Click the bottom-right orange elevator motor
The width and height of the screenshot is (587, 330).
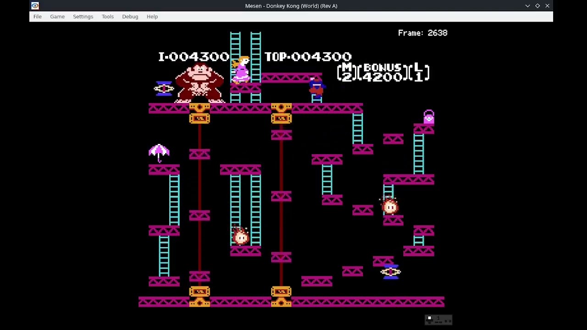(281, 297)
